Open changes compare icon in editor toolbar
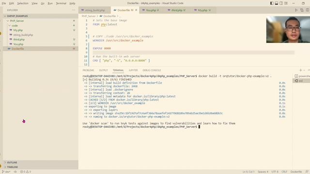 coord(302,10)
